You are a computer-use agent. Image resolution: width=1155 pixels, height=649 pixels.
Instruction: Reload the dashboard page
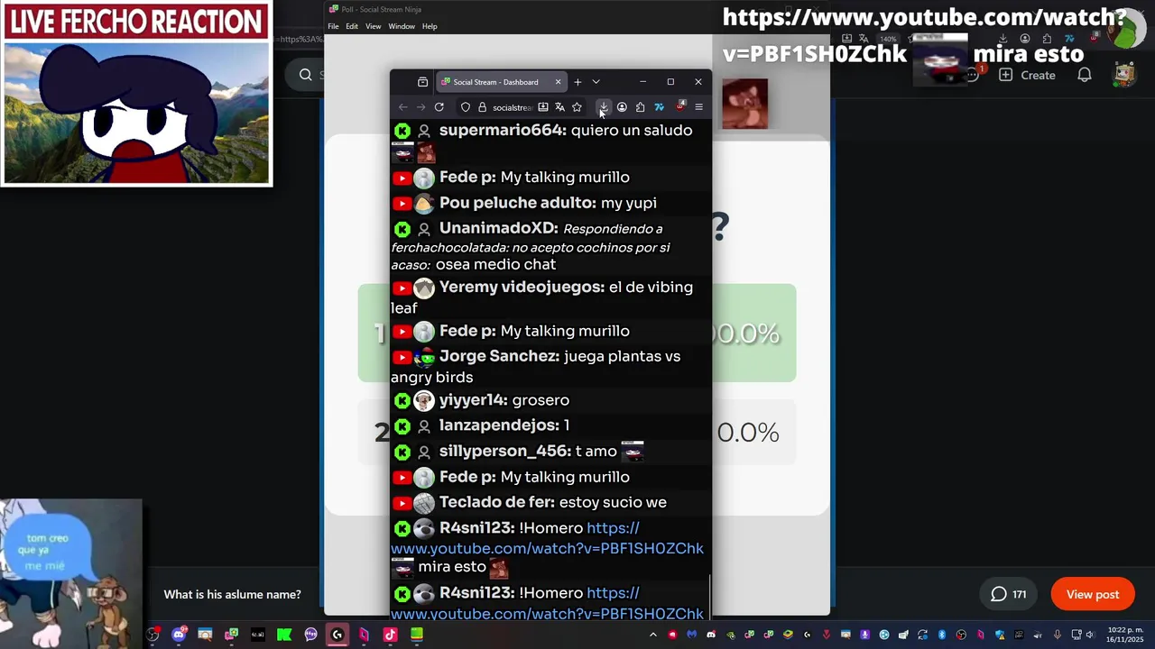pyautogui.click(x=439, y=107)
